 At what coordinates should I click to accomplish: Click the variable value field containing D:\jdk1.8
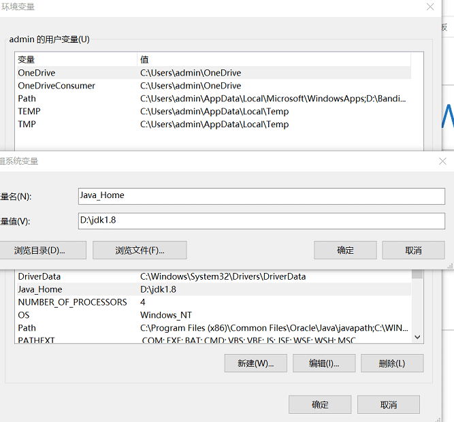[261, 221]
